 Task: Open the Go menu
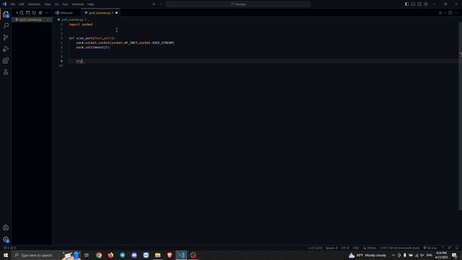point(56,4)
